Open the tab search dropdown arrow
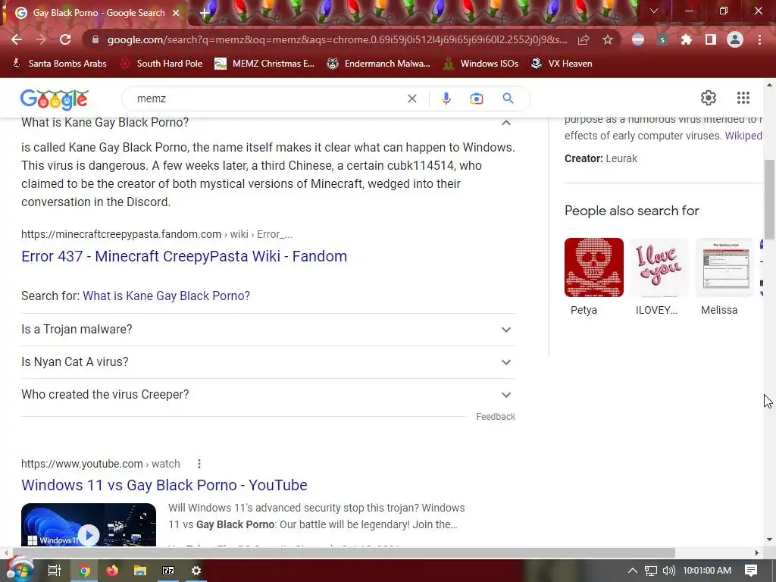 pyautogui.click(x=654, y=11)
